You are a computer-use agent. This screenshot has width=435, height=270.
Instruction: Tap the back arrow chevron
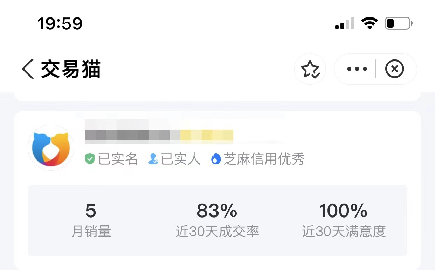point(28,69)
